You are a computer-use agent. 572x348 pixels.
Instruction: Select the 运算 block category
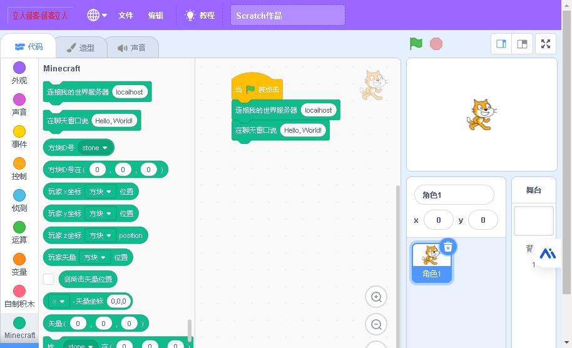pos(19,232)
